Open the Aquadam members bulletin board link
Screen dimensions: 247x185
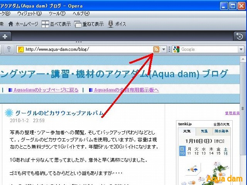pos(126,90)
